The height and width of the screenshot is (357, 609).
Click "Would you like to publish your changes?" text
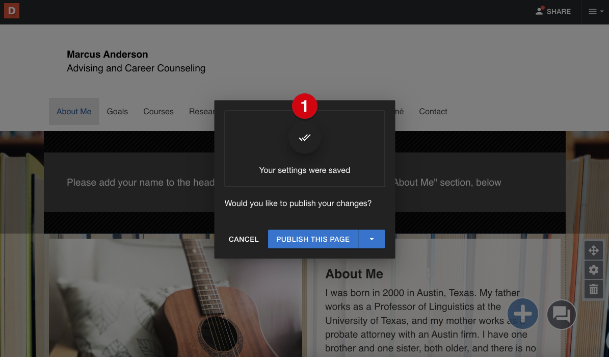298,203
